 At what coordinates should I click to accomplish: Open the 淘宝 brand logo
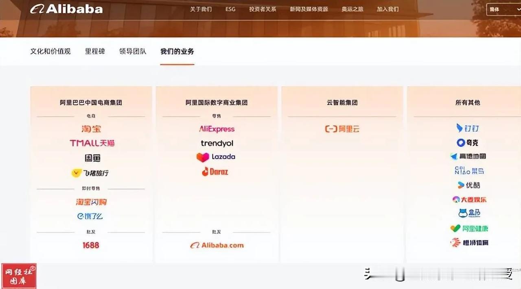pyautogui.click(x=91, y=129)
